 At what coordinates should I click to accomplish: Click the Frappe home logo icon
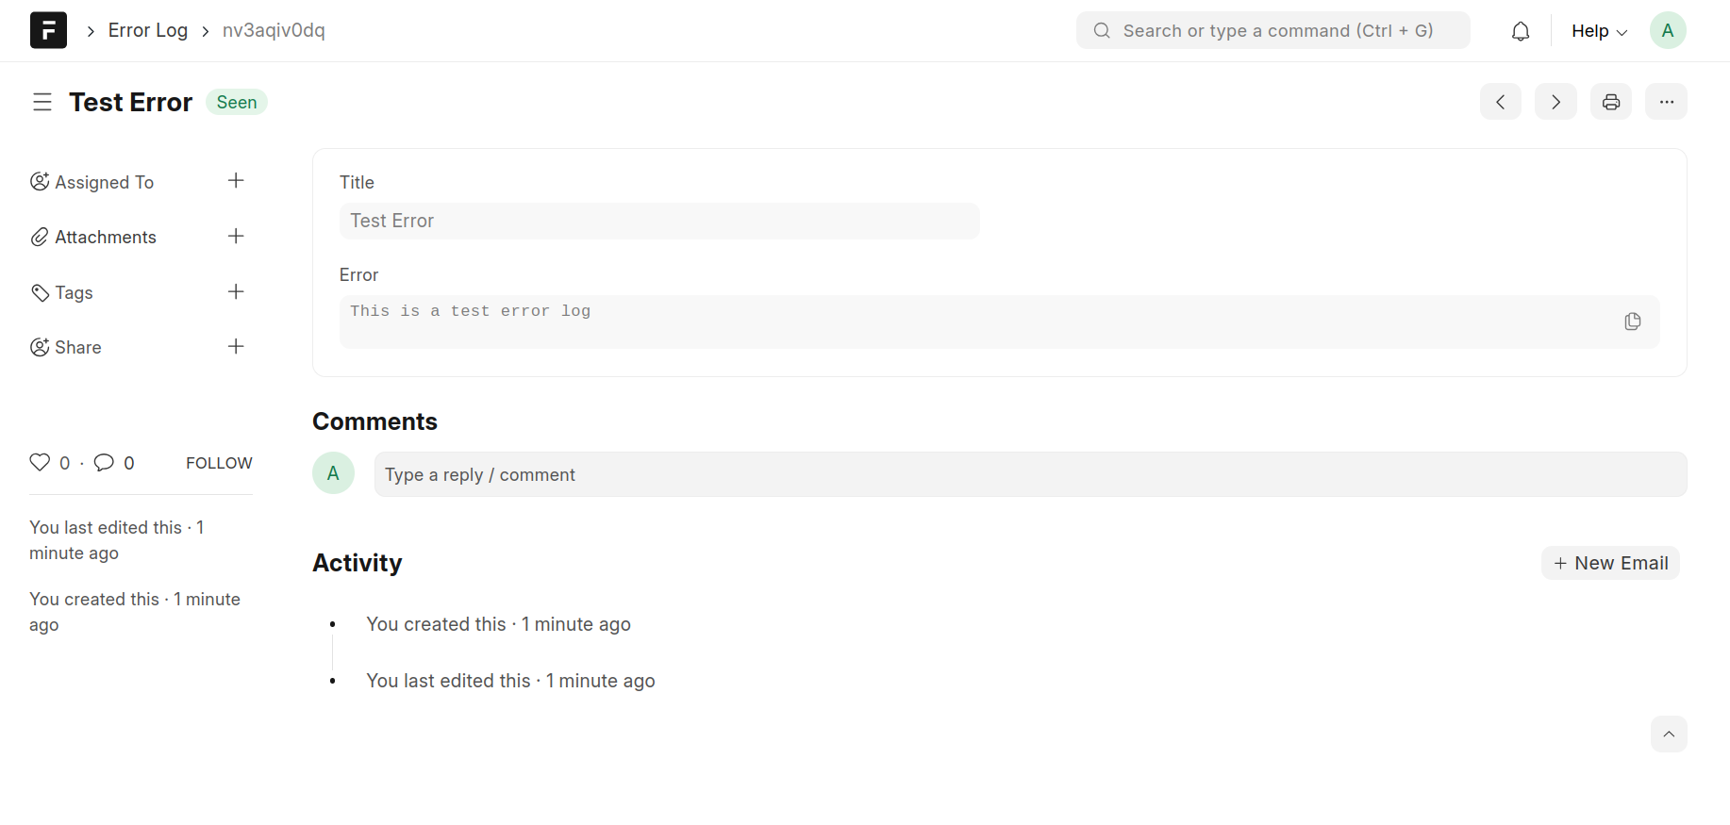tap(48, 30)
